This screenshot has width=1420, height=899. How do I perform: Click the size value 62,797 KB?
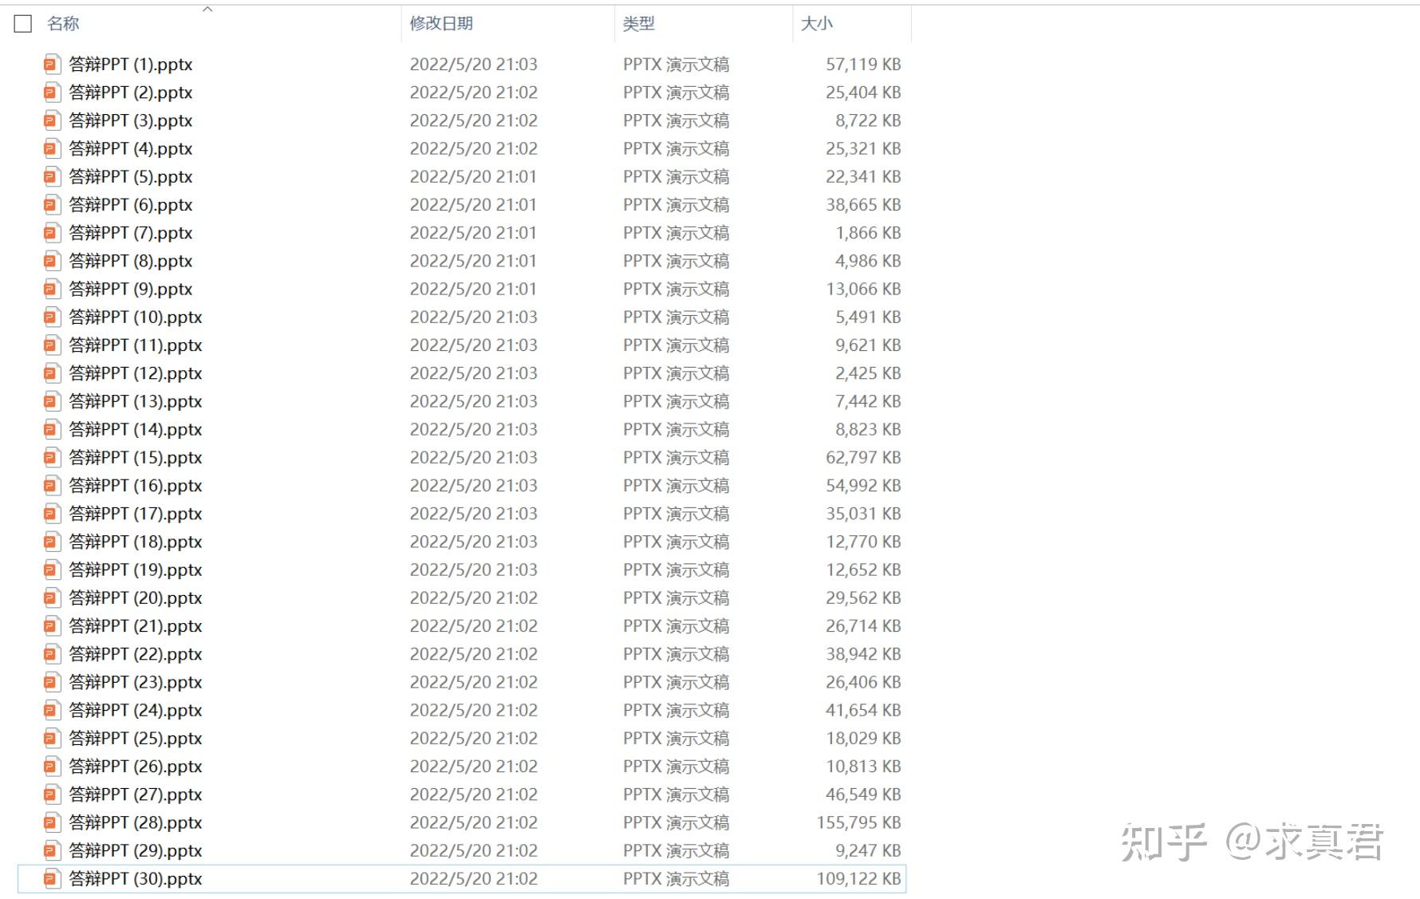point(863,457)
